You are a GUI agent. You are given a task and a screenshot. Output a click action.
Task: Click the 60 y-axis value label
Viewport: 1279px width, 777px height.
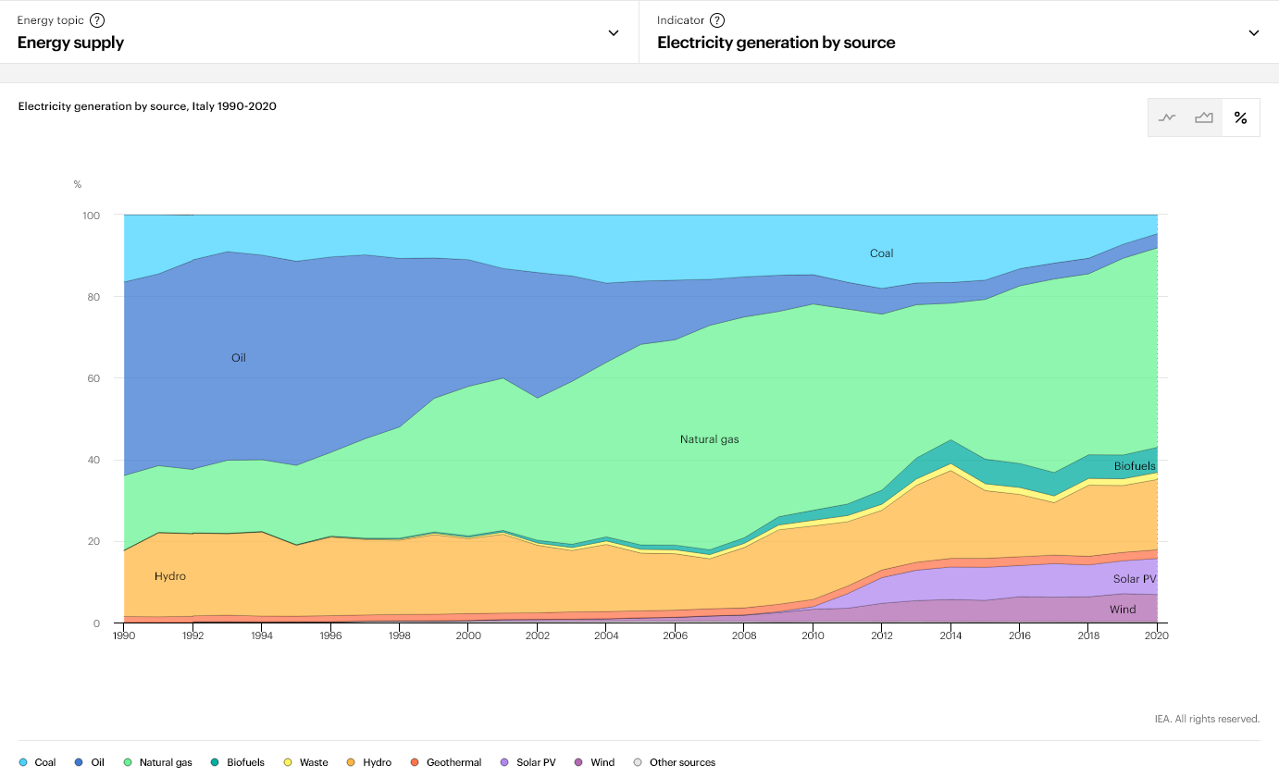(x=93, y=378)
